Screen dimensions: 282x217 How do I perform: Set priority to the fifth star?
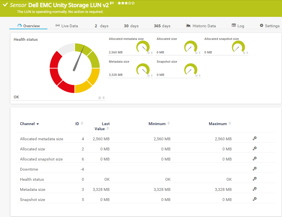tap(133, 3)
